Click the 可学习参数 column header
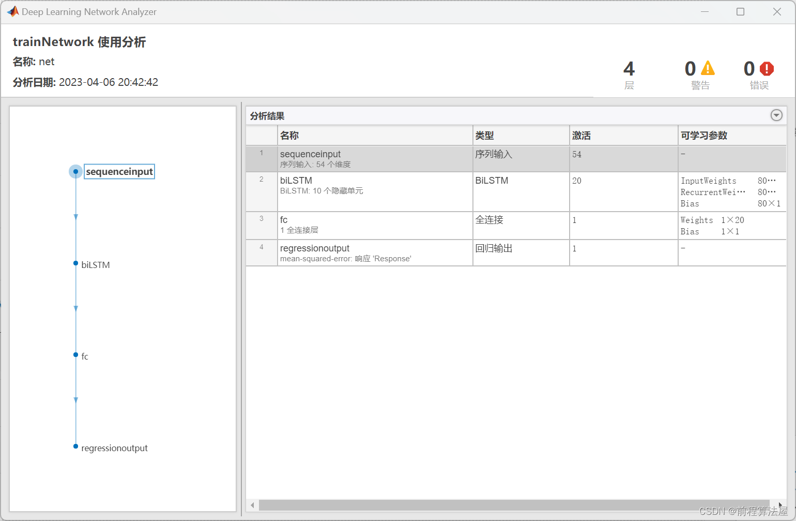This screenshot has height=521, width=796. point(732,136)
